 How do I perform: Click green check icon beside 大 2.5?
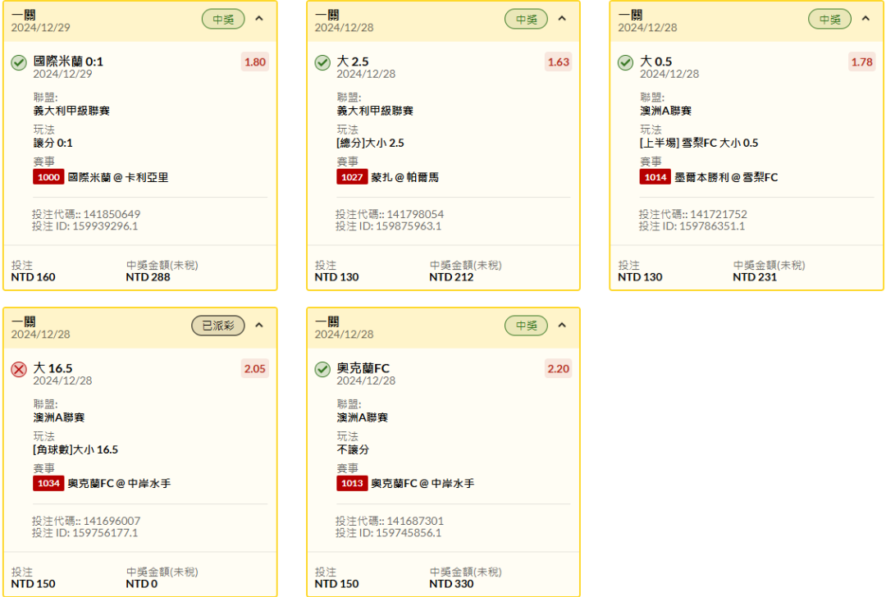point(322,62)
